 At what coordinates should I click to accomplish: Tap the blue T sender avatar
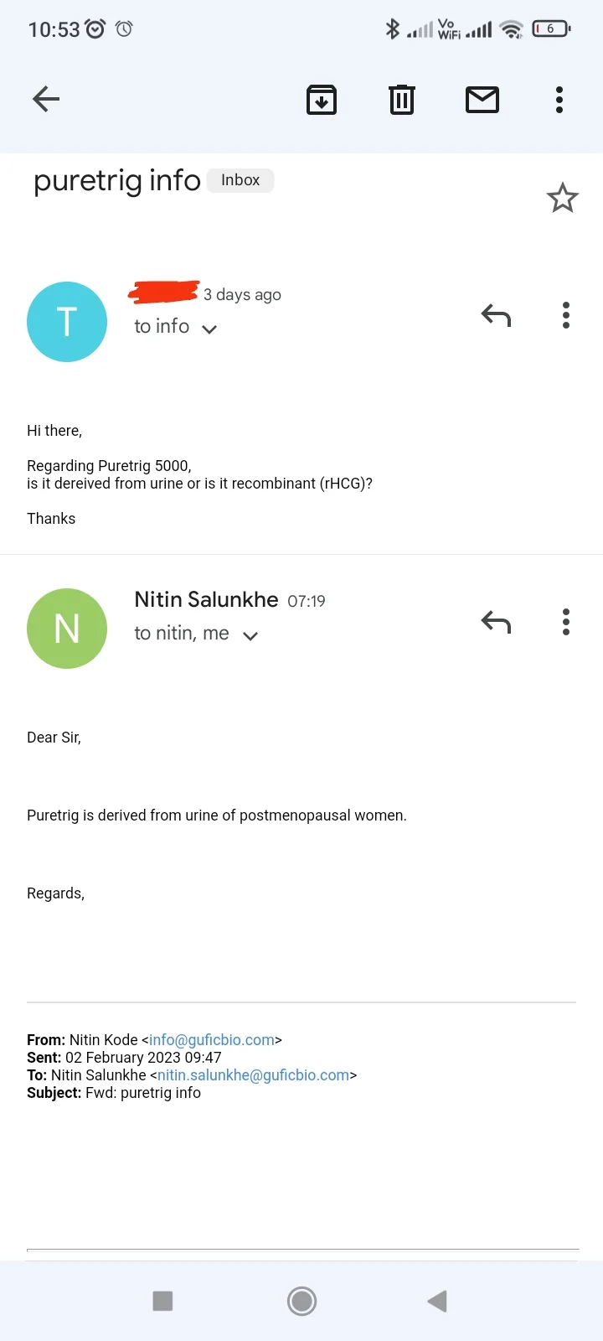[67, 322]
